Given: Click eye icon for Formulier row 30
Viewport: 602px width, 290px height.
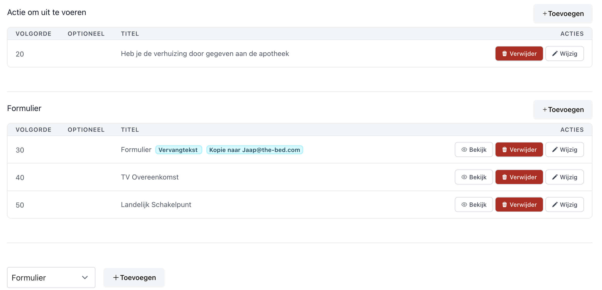Looking at the screenshot, I should 464,150.
